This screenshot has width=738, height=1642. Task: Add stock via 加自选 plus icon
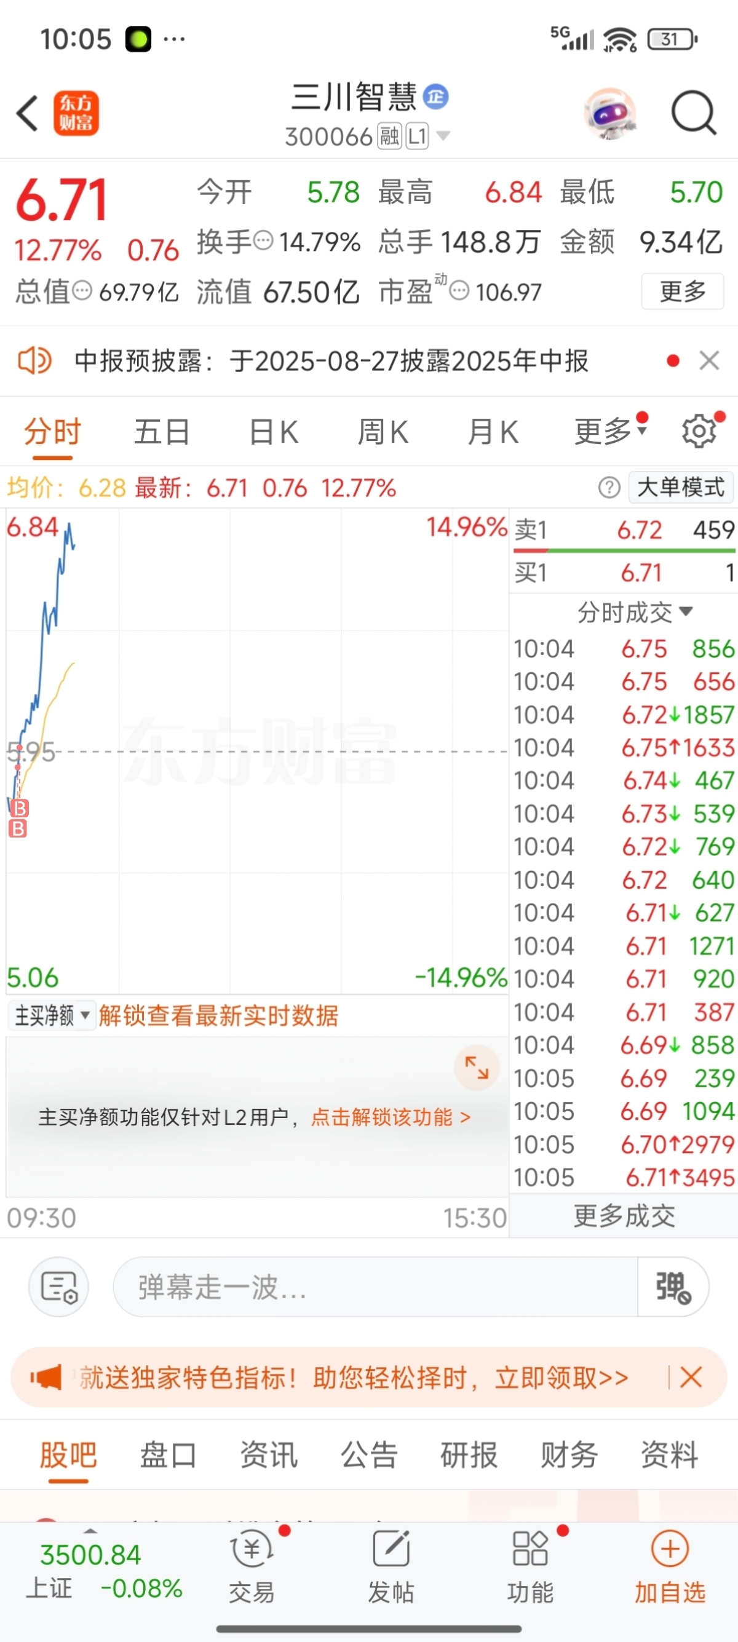670,1549
